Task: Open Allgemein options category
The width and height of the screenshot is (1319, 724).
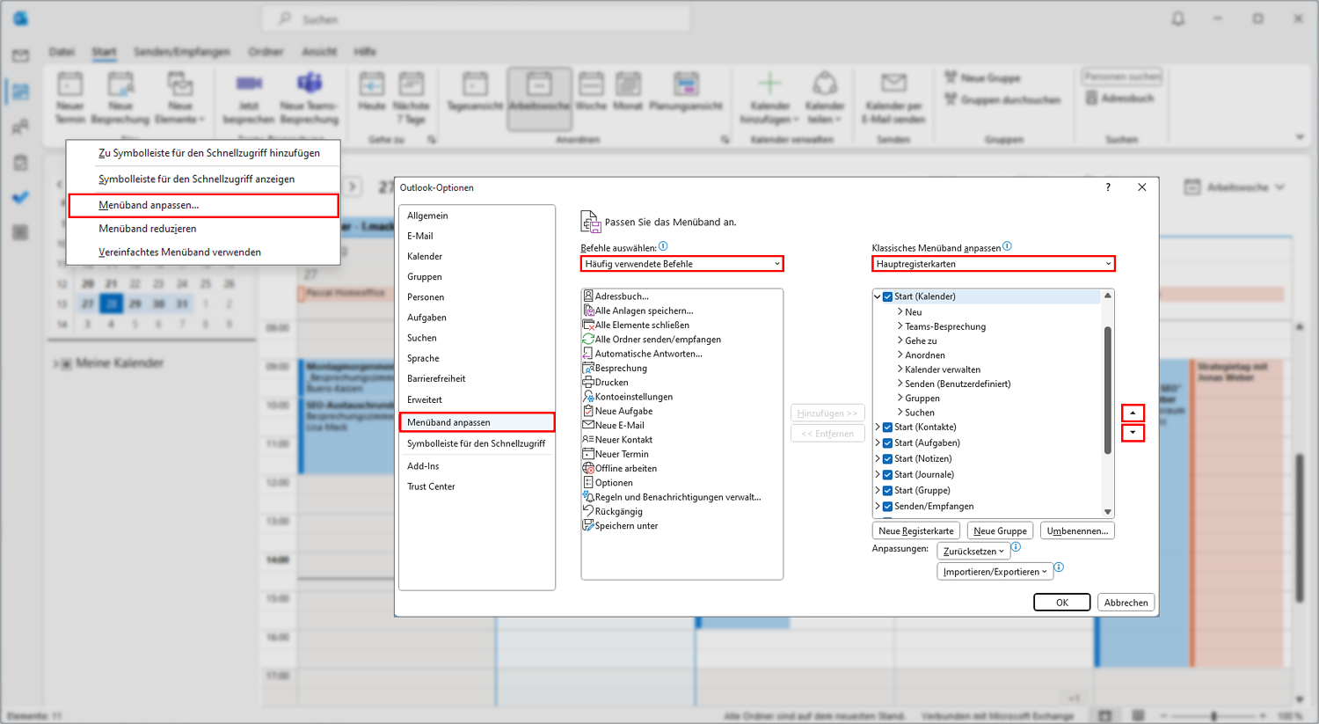Action: [x=477, y=216]
